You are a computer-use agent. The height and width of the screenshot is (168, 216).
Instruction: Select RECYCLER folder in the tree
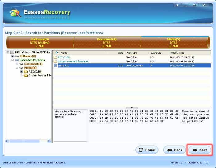[35, 72]
